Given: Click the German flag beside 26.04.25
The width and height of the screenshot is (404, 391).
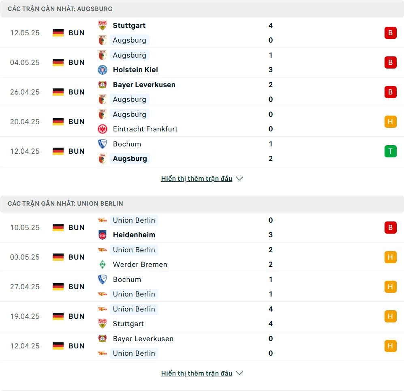Looking at the screenshot, I should pos(58,92).
